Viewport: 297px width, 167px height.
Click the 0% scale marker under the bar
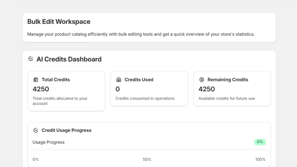point(36,160)
